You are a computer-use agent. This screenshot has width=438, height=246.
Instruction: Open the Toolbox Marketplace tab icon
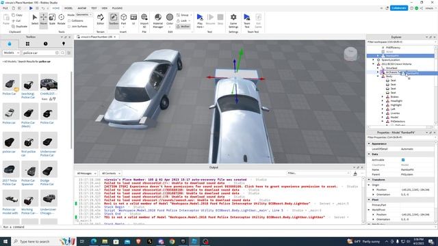pos(10,44)
